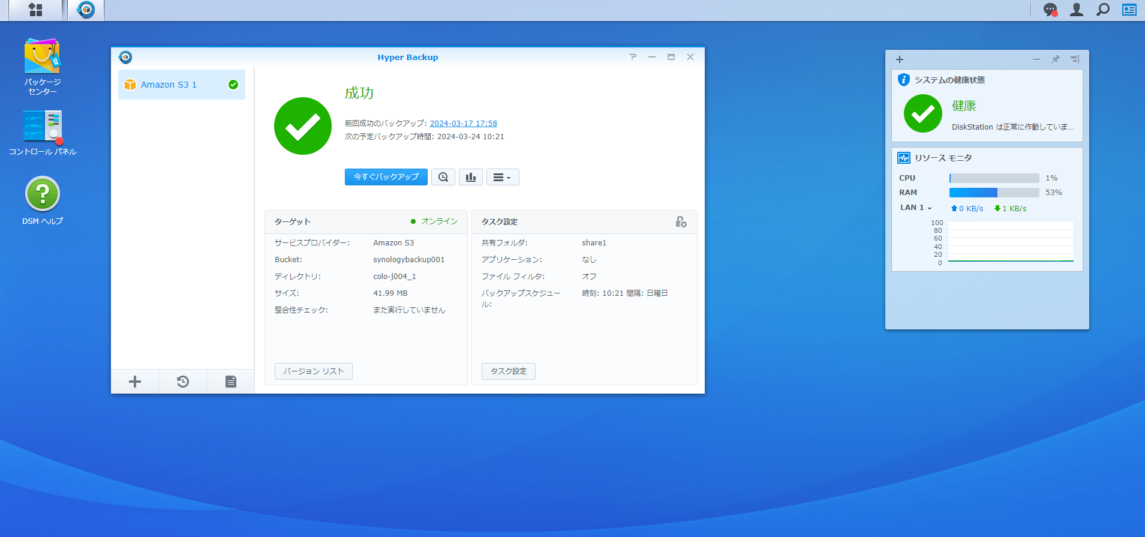Pin the widget panel
Viewport: 1145px width, 537px height.
[x=1056, y=59]
